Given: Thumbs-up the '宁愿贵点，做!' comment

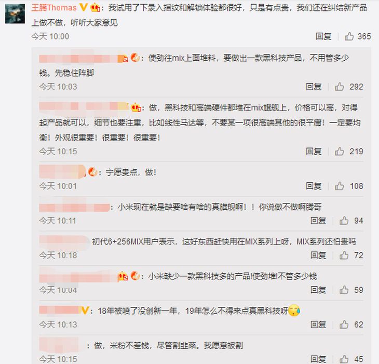Looking at the screenshot, I should tap(340, 186).
